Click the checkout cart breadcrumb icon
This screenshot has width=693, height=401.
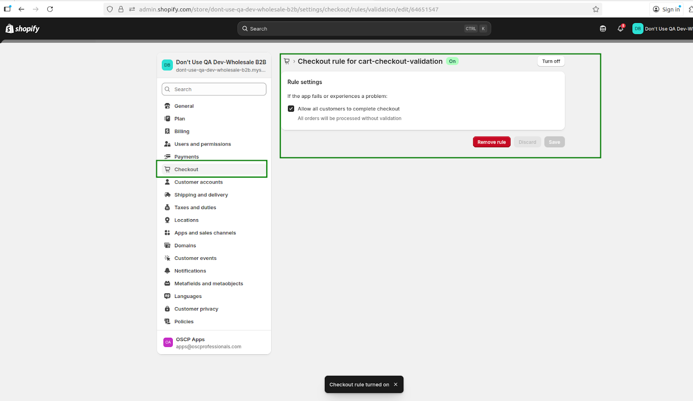click(287, 61)
